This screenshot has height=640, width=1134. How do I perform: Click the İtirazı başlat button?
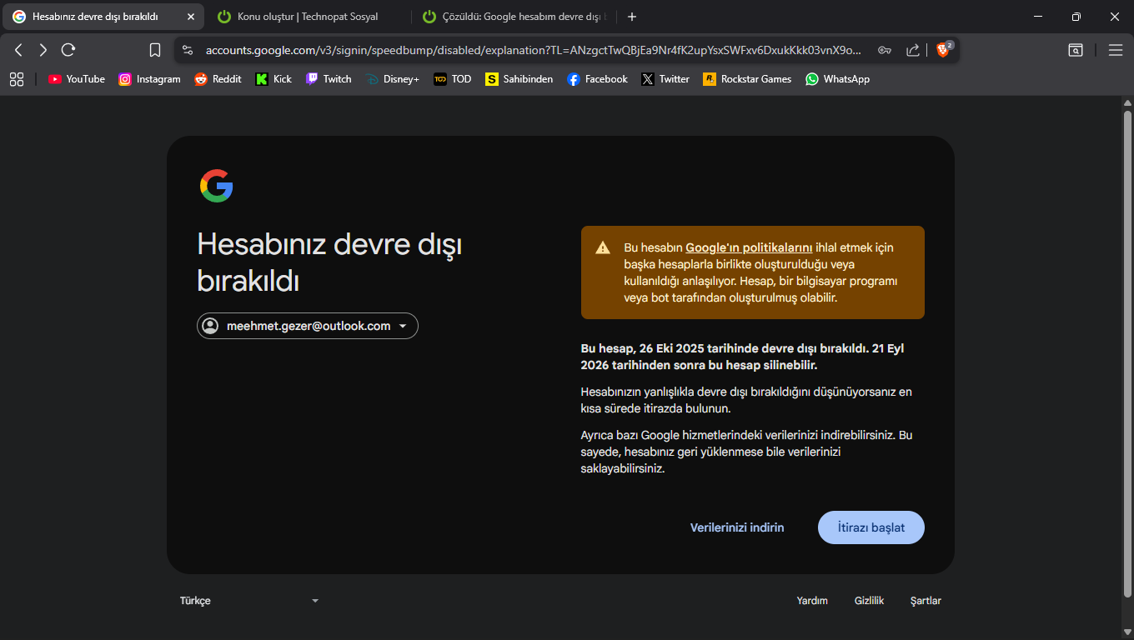pos(871,527)
